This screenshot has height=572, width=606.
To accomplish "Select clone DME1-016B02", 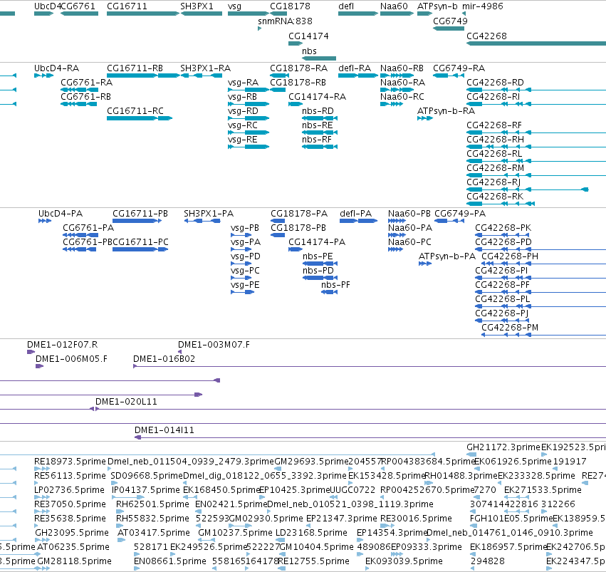I will 164,359.
